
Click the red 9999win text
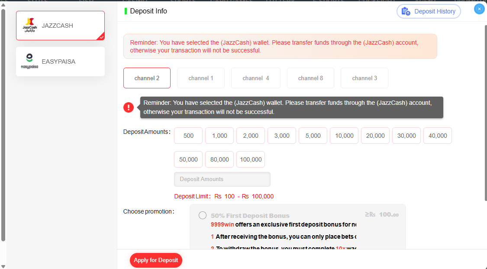(x=223, y=224)
